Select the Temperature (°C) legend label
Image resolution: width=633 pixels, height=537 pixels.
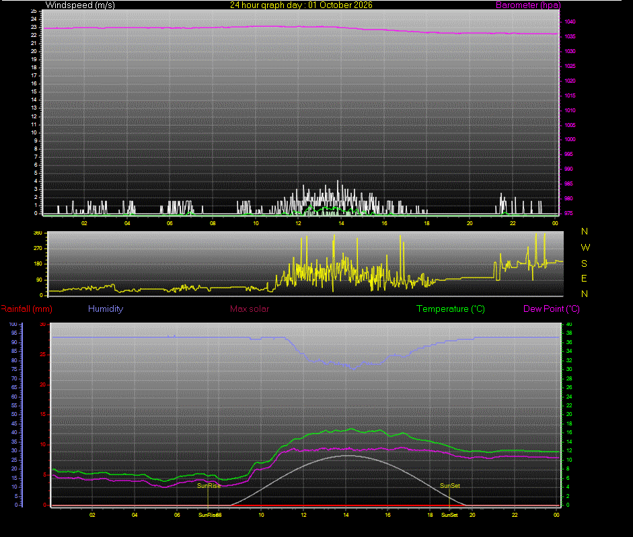[451, 308]
